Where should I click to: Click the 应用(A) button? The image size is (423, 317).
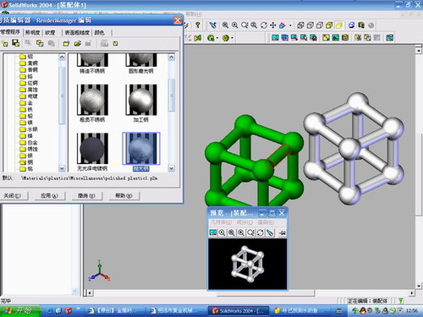[x=49, y=195]
